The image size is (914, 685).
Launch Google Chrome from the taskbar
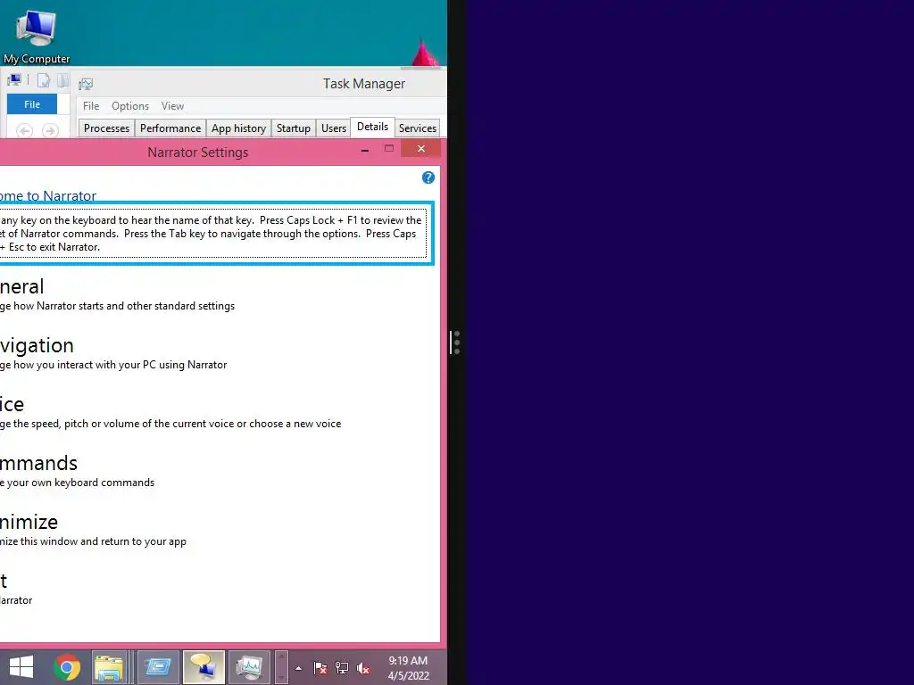(x=66, y=667)
